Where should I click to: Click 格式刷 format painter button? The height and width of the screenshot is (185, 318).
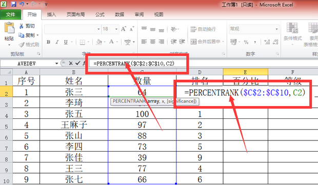pos(29,45)
